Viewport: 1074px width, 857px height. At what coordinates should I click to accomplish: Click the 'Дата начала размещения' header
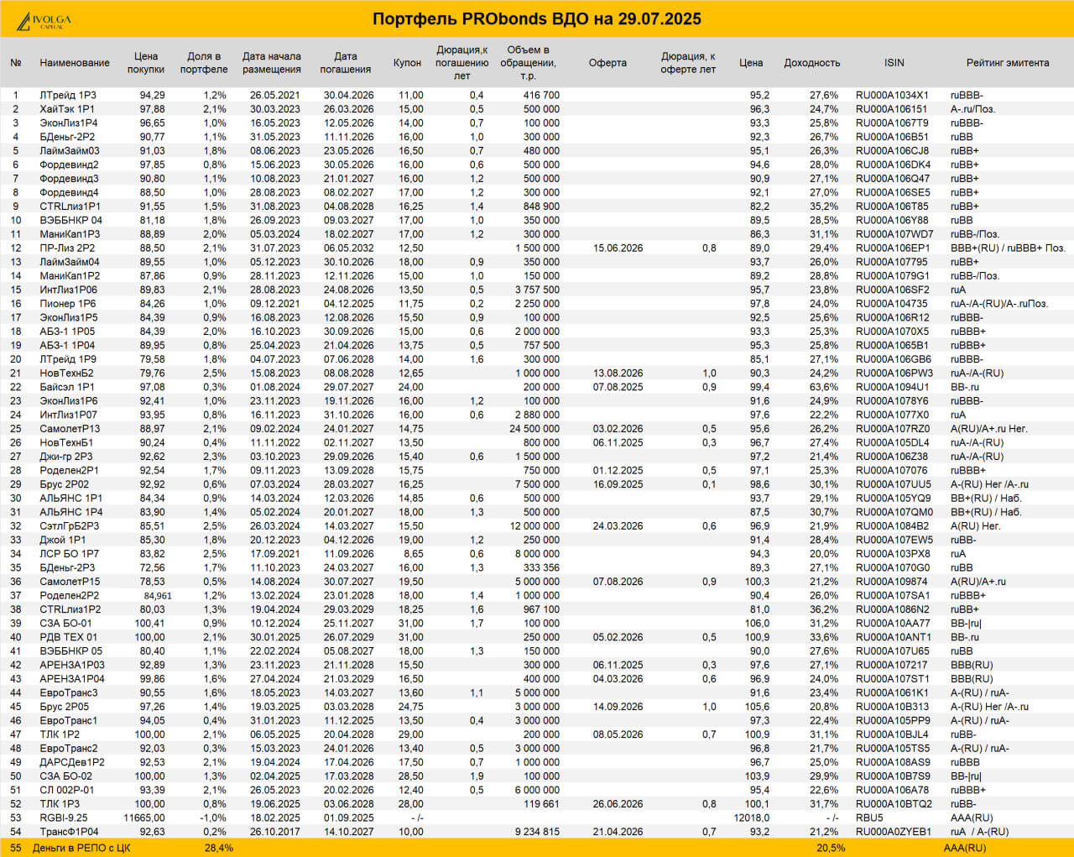click(272, 63)
